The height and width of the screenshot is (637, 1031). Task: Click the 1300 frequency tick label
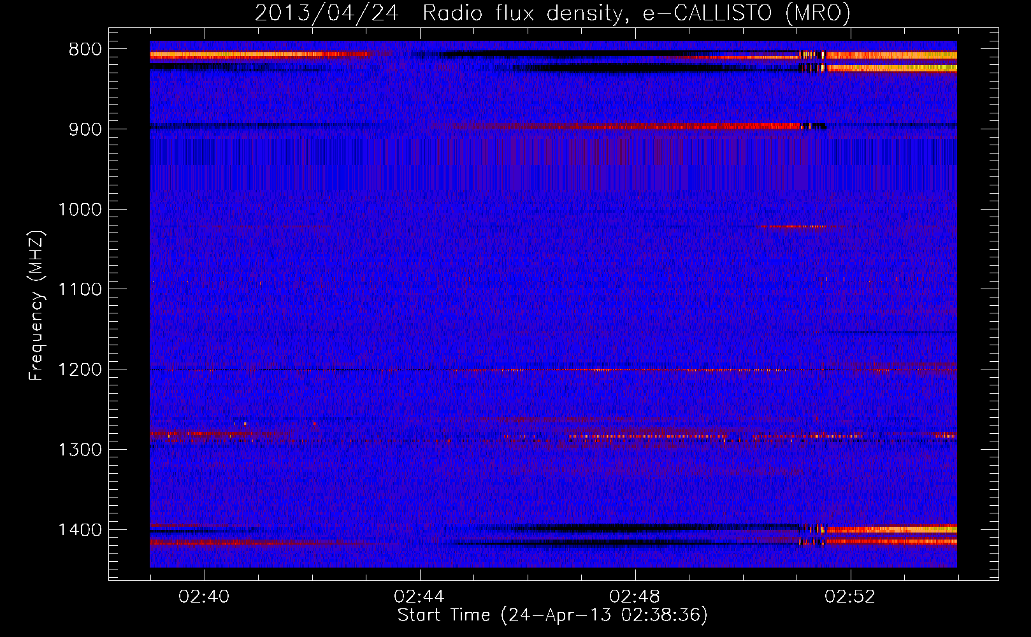[80, 450]
